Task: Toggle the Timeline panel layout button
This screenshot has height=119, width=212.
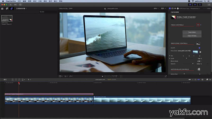Action: [195, 5]
